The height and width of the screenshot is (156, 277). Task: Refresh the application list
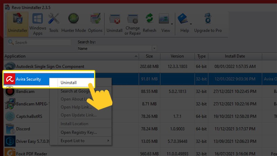tap(150, 23)
